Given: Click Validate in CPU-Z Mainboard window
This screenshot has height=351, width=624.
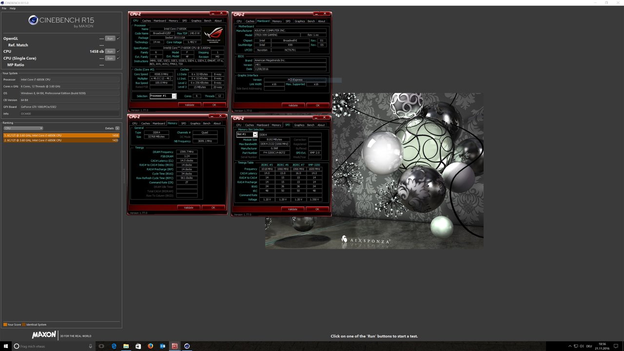Looking at the screenshot, I should pyautogui.click(x=293, y=105).
